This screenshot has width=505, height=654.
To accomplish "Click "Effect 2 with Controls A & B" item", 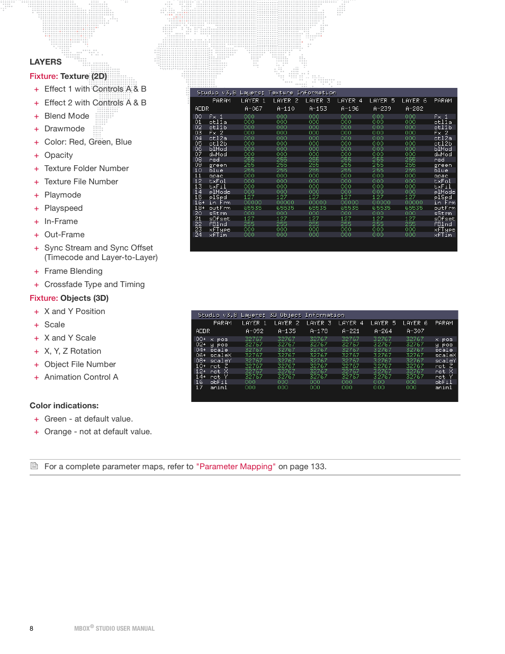I will click(x=95, y=103).
